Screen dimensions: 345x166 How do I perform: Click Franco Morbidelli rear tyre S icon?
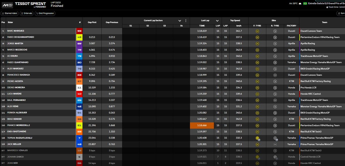pos(275,125)
